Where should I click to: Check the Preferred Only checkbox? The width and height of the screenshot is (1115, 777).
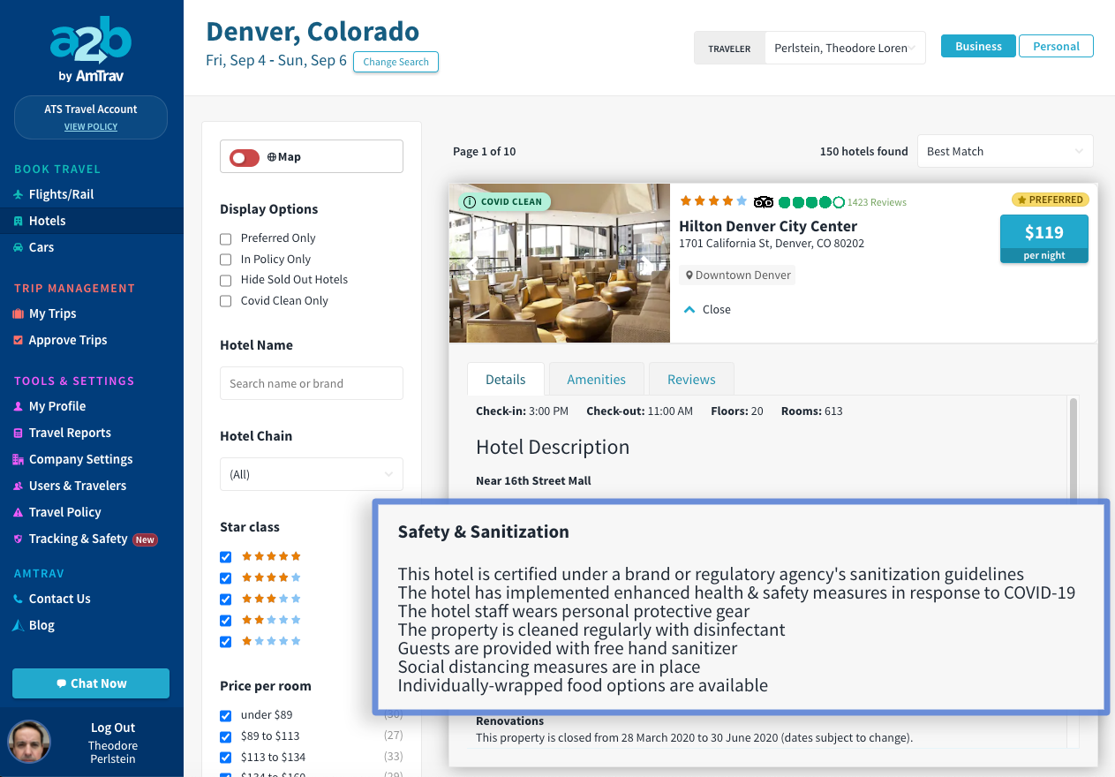click(226, 238)
